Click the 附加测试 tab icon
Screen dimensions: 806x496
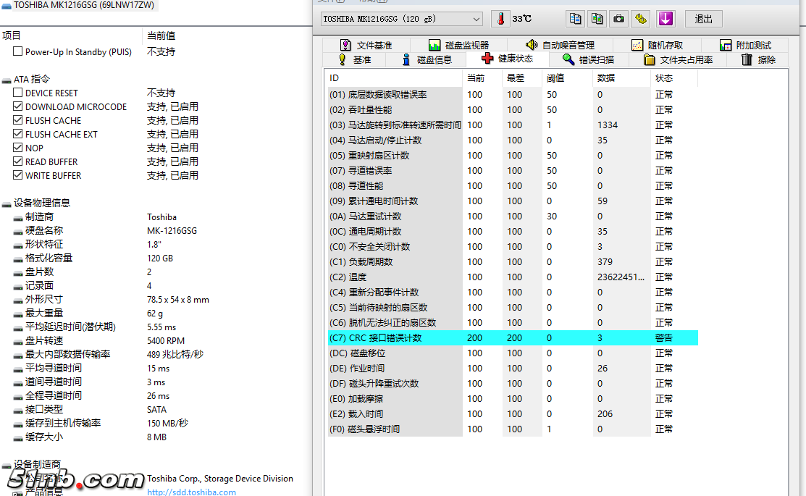click(x=726, y=45)
